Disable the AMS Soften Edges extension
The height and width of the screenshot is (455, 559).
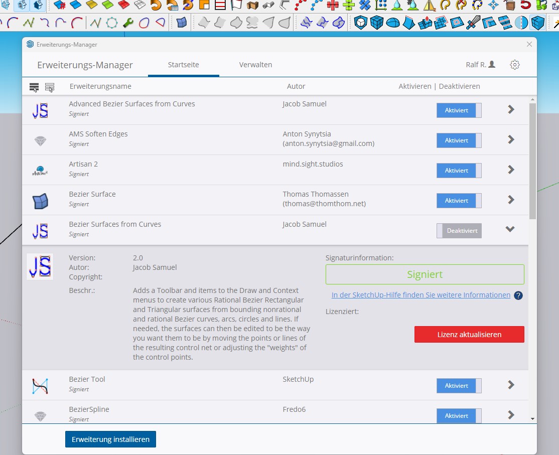(x=459, y=140)
